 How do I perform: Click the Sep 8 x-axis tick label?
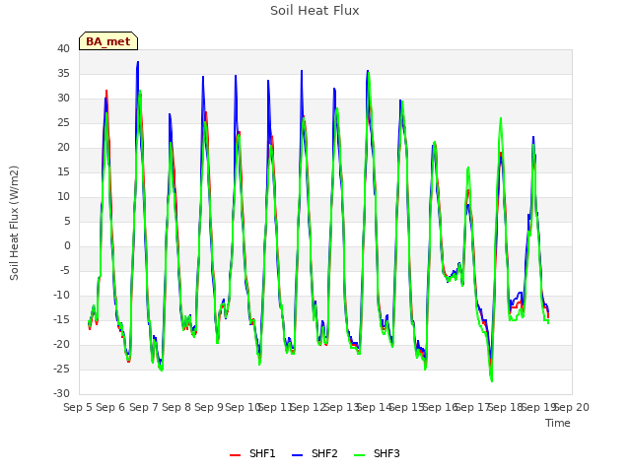176,407
